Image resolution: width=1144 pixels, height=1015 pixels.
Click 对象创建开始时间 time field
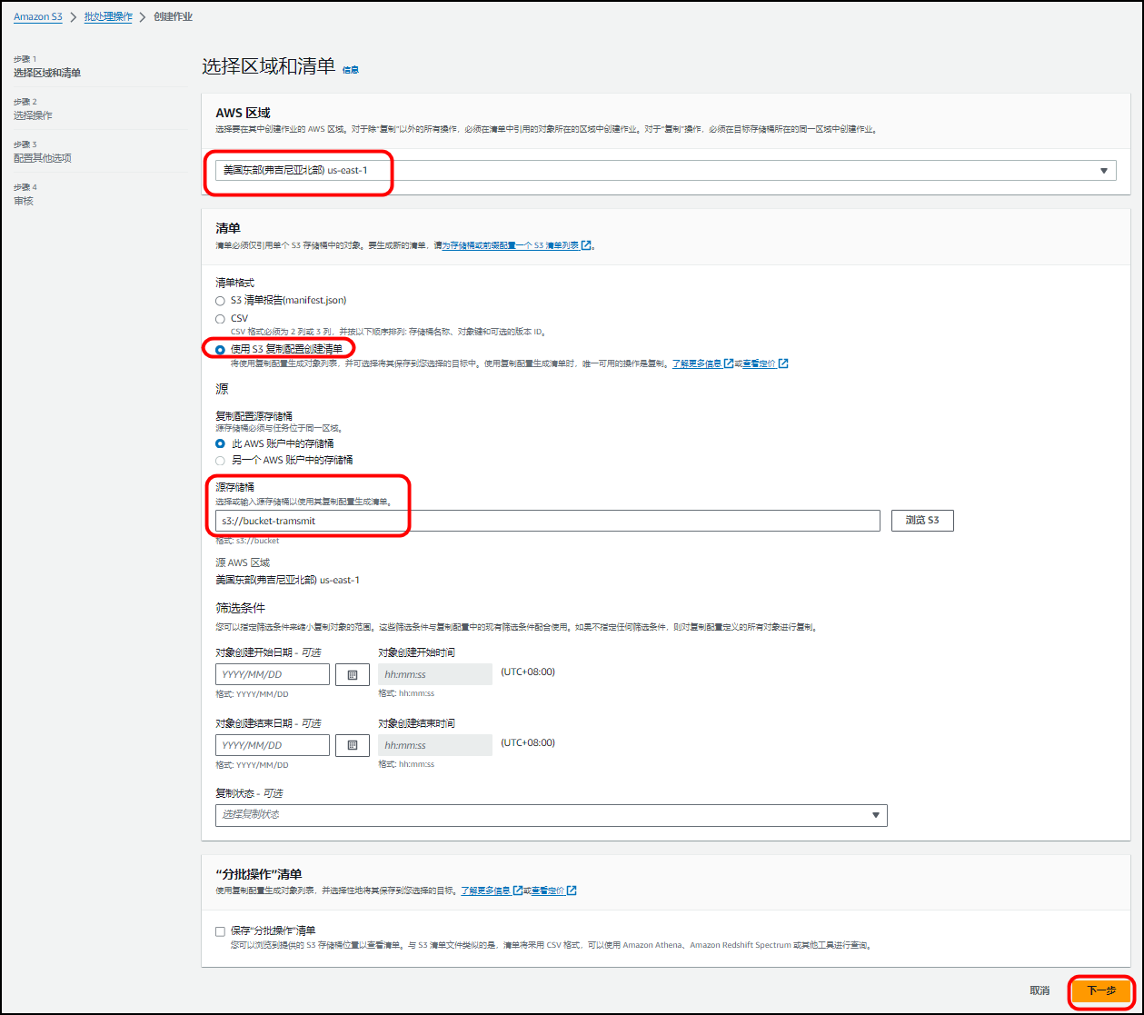tap(435, 674)
